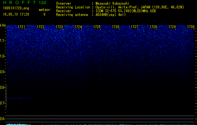The width and height of the screenshot is (197, 125).
Task: Click the 1730 time marker
Action: pos(191,27)
